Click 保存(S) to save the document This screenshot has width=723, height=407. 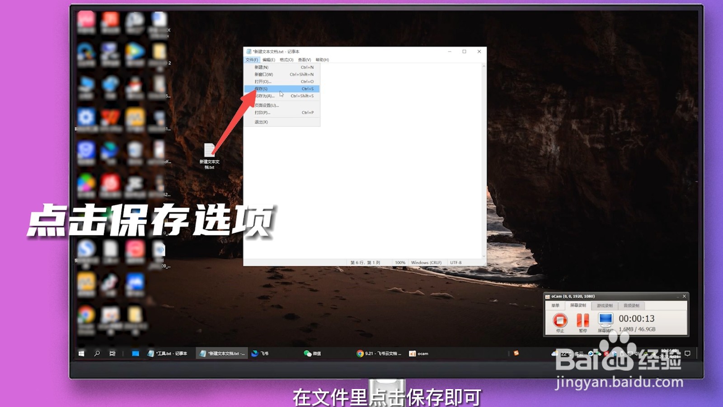click(282, 89)
